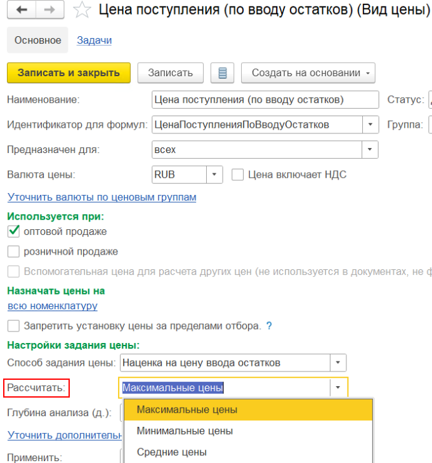
Task: Toggle the 'Цена включает НДС' checkbox
Action: click(x=238, y=174)
